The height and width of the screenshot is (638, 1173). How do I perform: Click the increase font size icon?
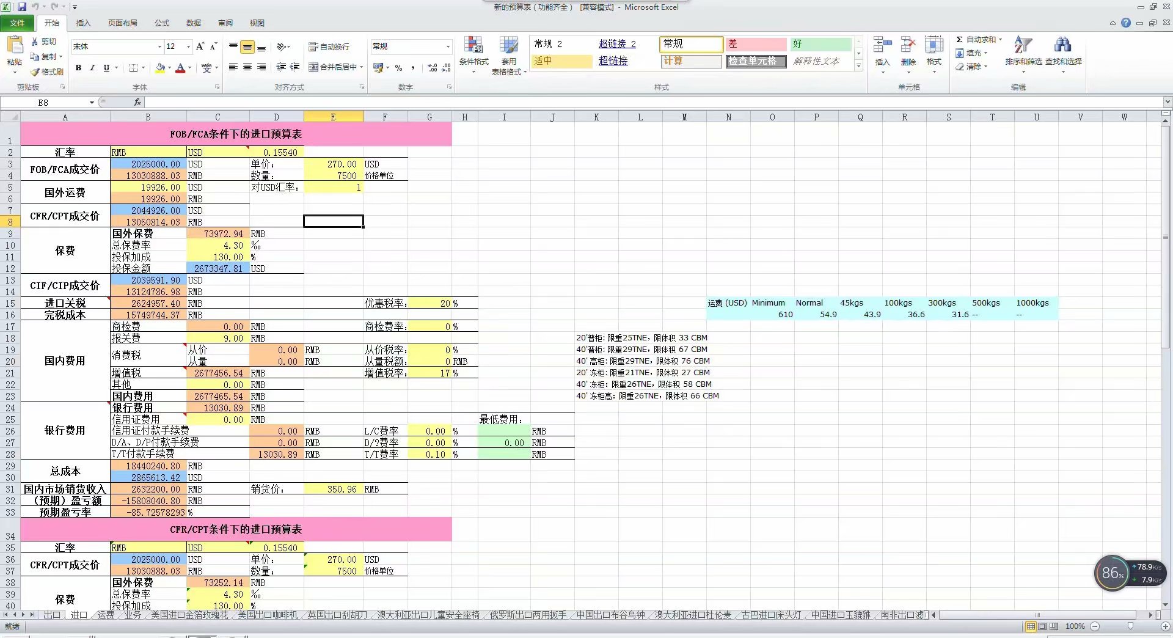[200, 46]
